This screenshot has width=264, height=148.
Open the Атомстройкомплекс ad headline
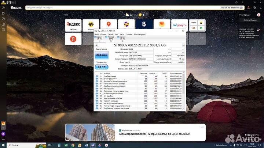tap(154, 134)
